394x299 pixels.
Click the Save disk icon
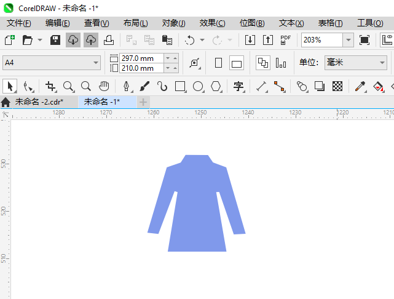55,40
